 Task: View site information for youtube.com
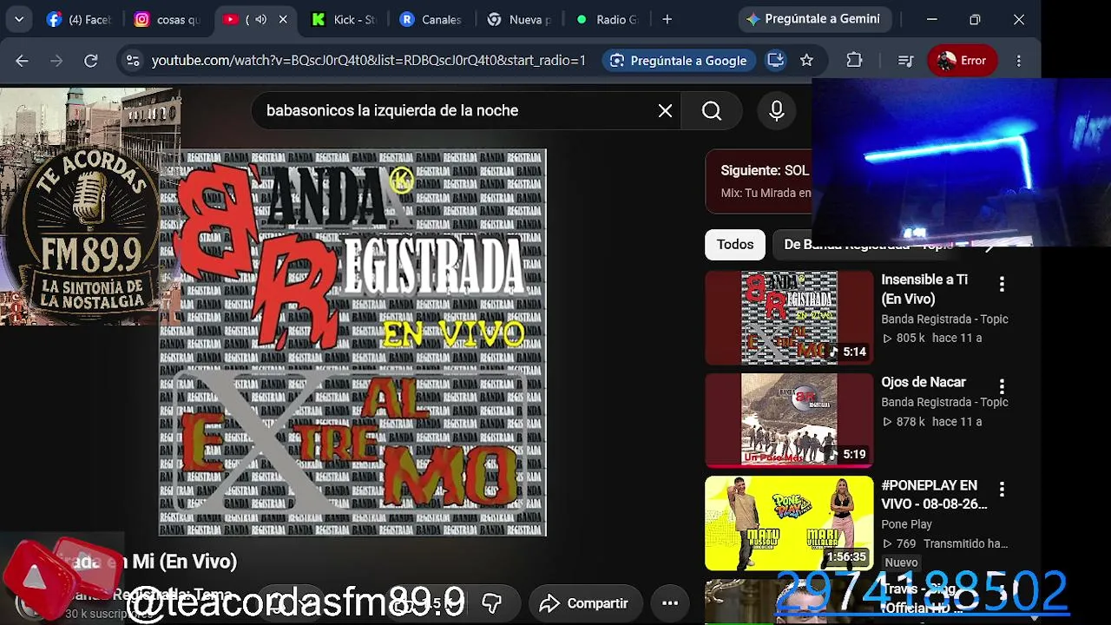point(132,61)
